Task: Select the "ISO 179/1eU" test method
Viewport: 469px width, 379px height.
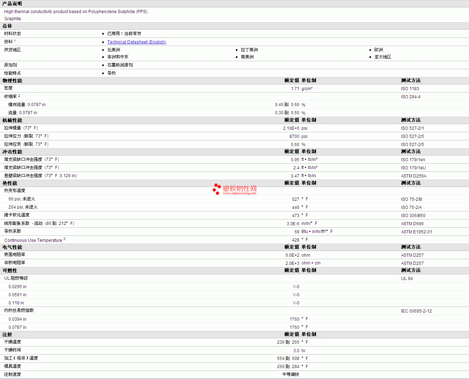Action: 414,168
